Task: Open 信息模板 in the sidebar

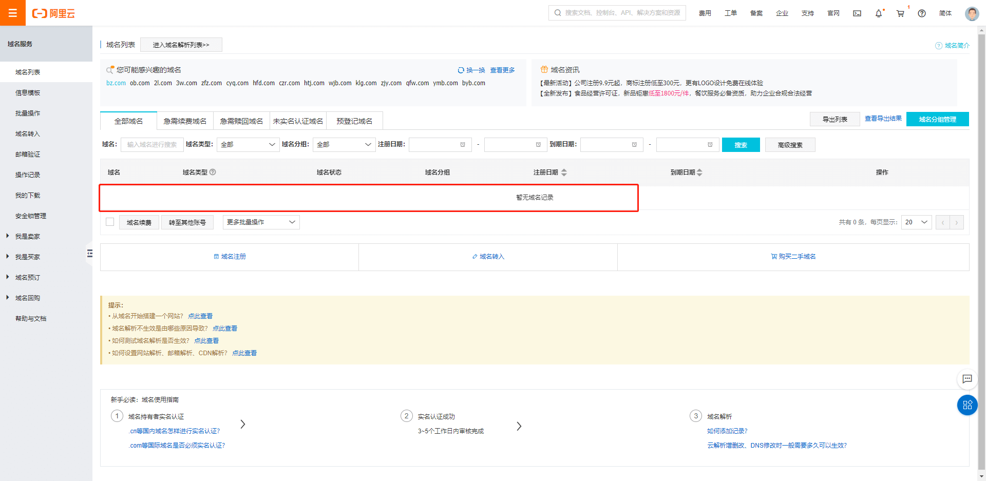Action: pyautogui.click(x=28, y=93)
